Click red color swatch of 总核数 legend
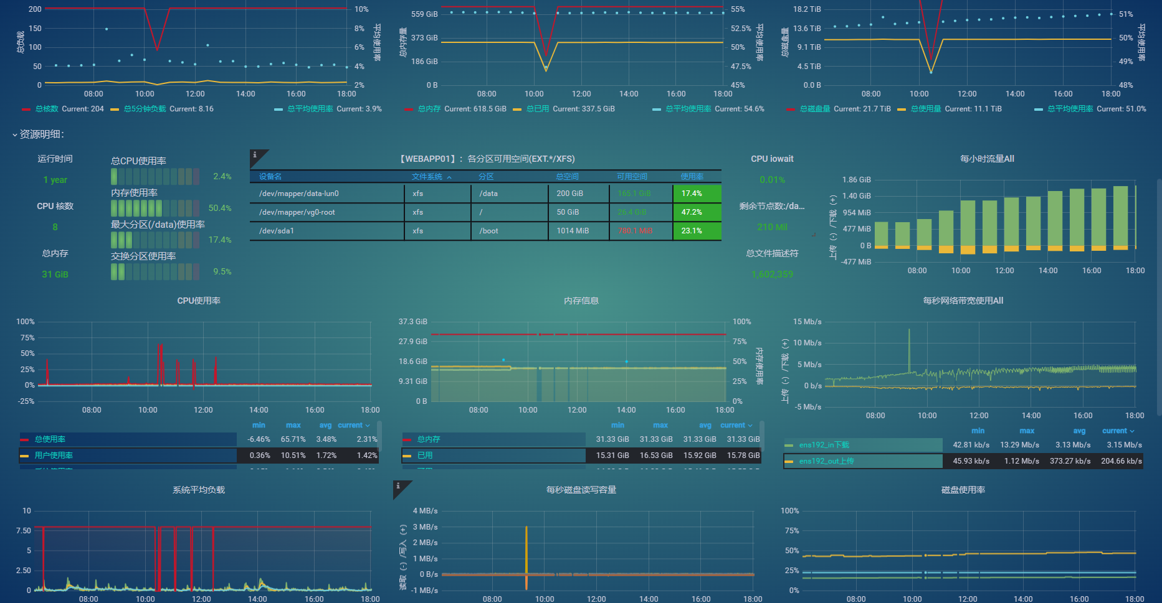 (26, 110)
